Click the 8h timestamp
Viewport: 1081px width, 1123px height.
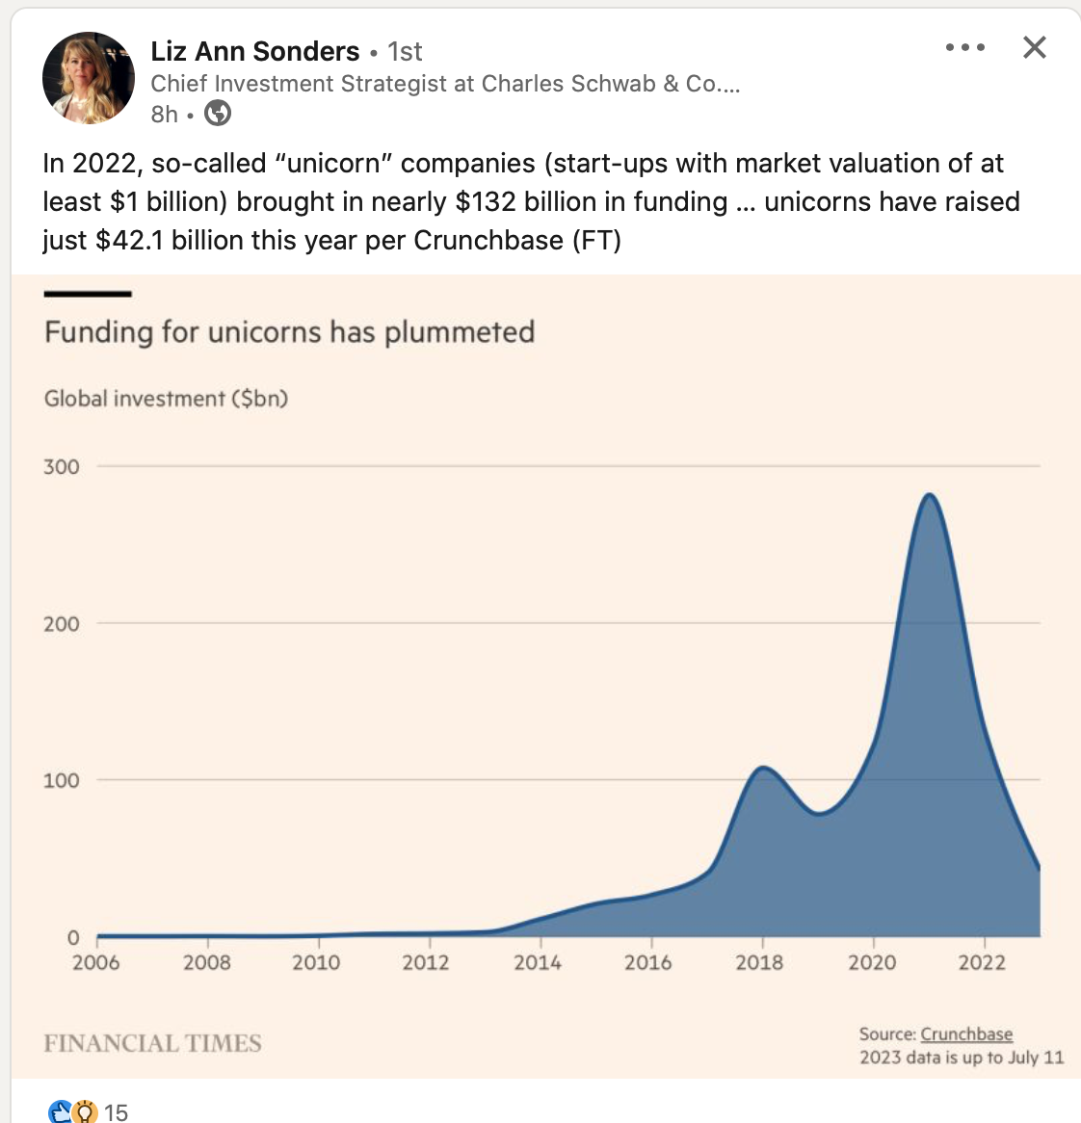click(x=164, y=114)
